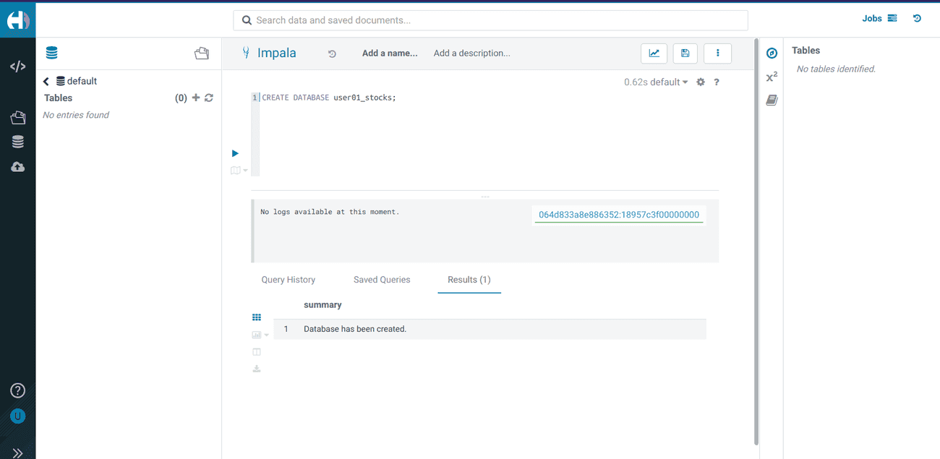Open the three-dot more options menu
The width and height of the screenshot is (940, 459).
pos(717,53)
